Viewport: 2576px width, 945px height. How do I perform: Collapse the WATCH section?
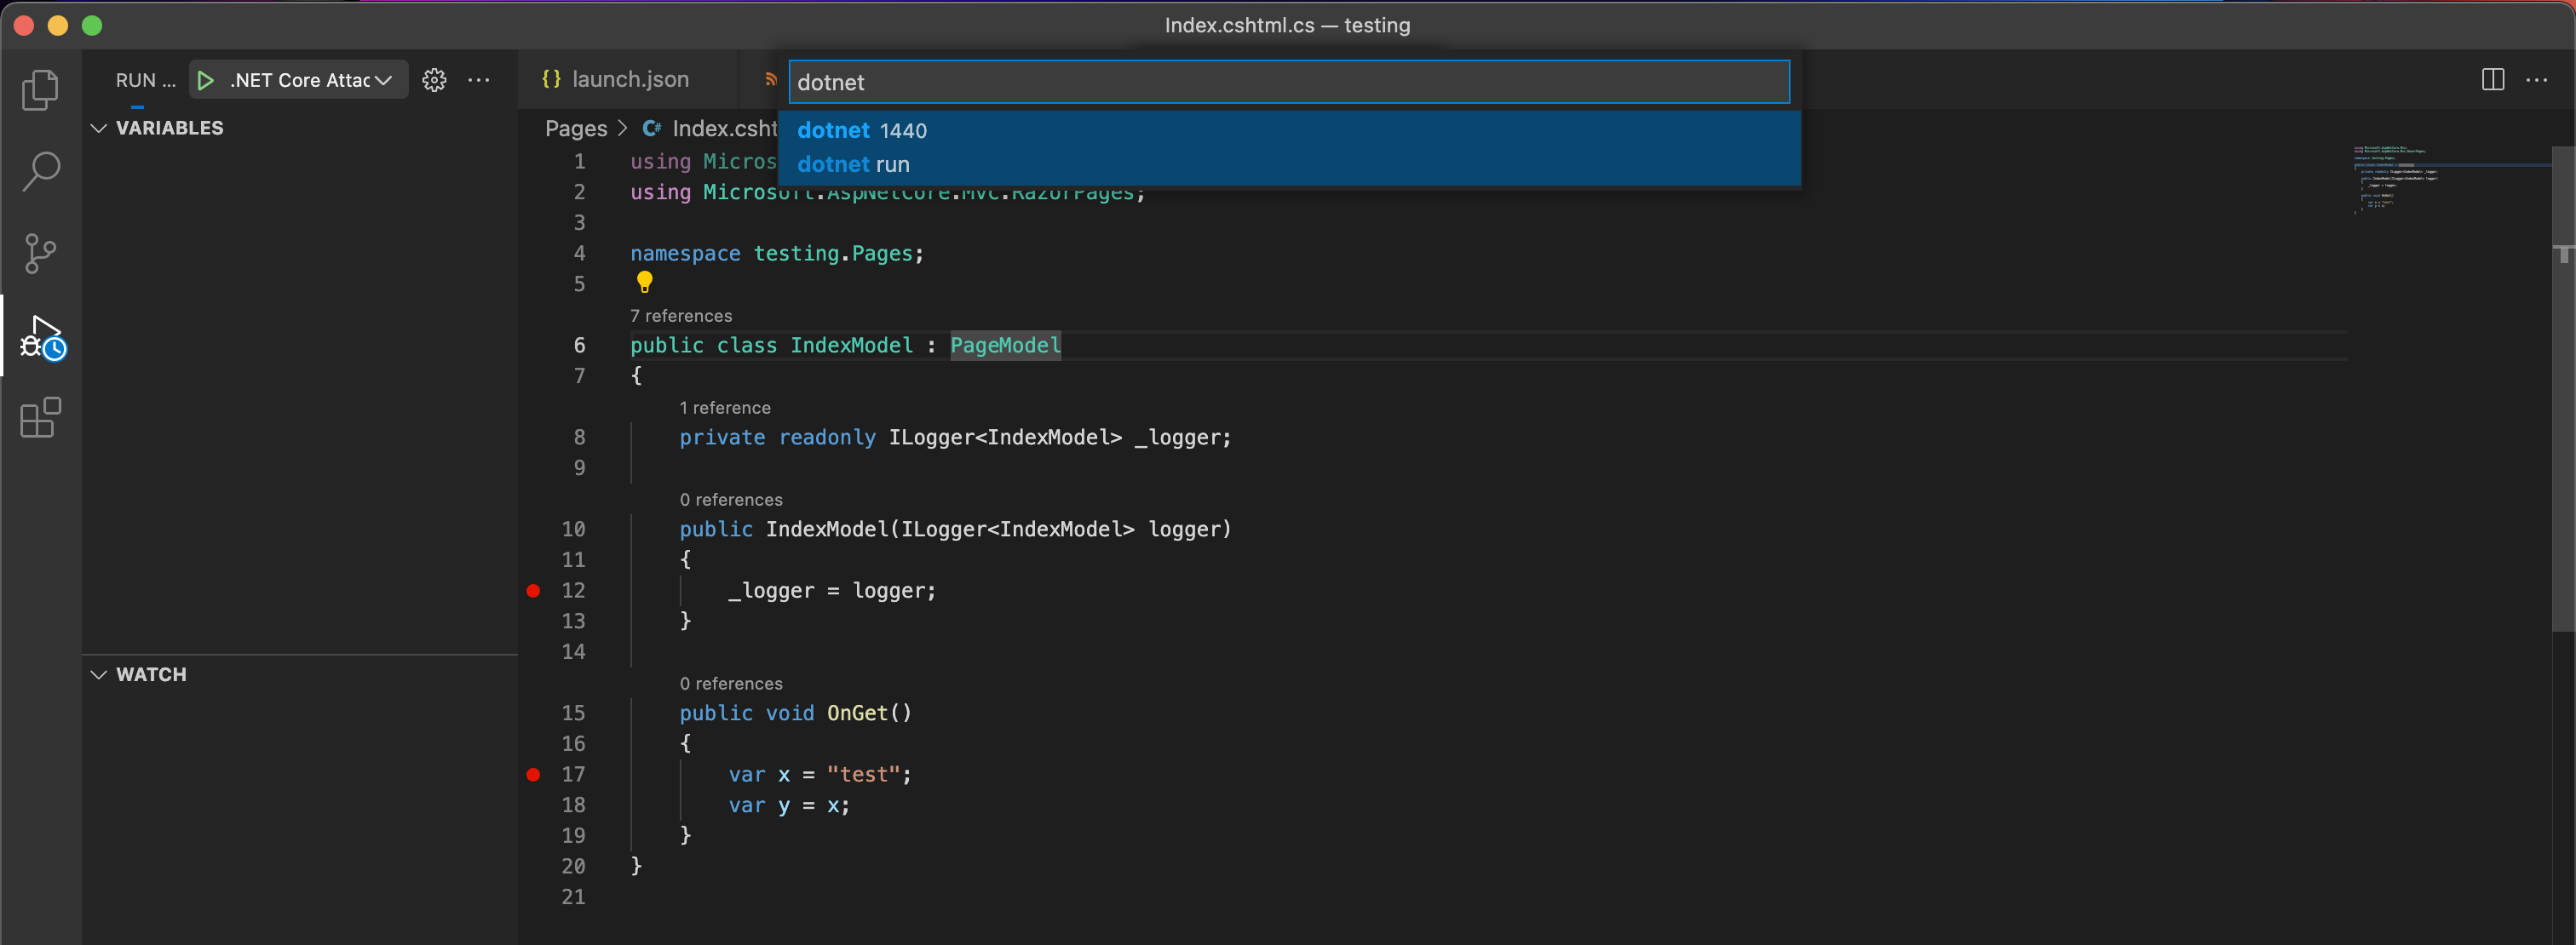(x=98, y=674)
